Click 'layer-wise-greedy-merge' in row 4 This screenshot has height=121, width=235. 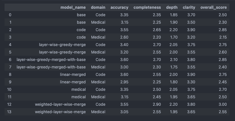pyautogui.click(x=62, y=45)
